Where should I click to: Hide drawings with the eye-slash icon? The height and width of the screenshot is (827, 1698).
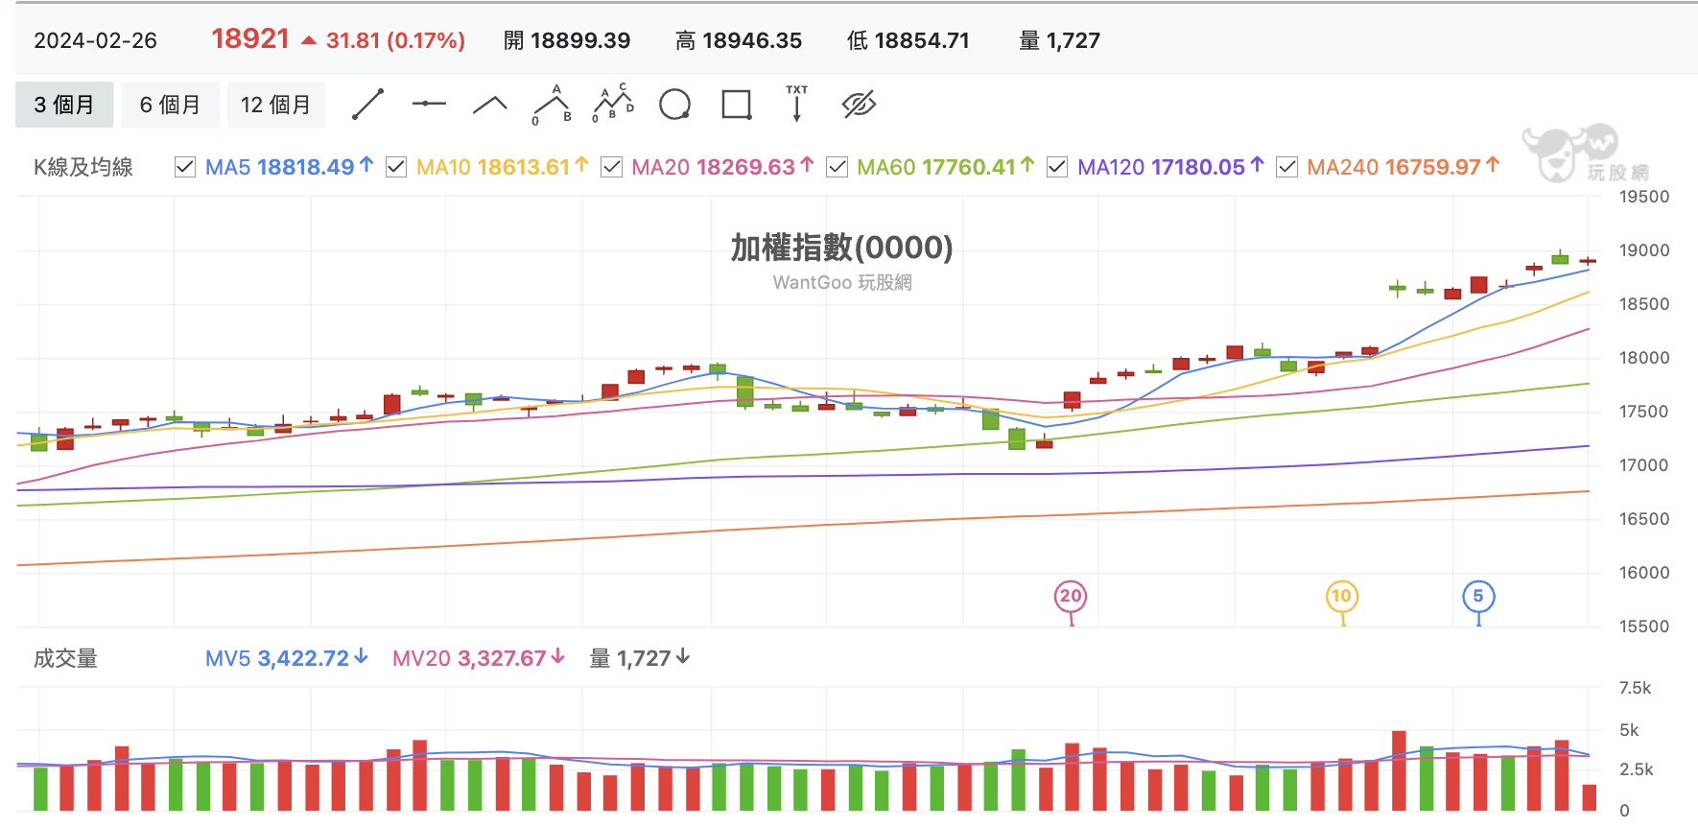859,105
